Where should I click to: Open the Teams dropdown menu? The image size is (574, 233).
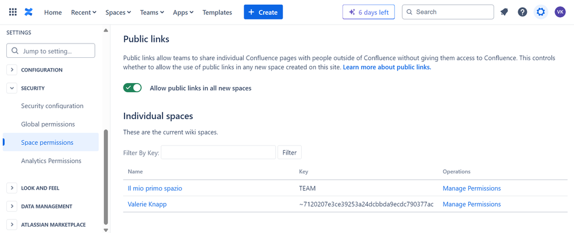click(x=152, y=12)
